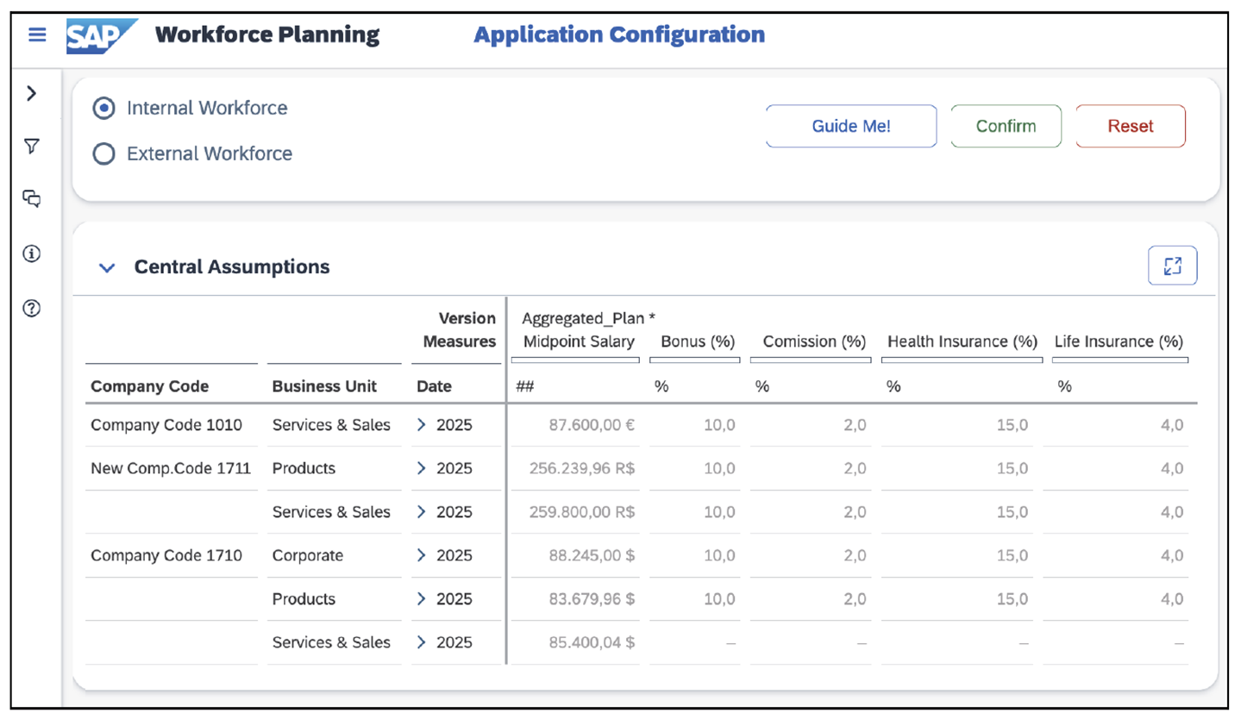Click Life Insurance value for Company Code 1010

(x=1171, y=425)
